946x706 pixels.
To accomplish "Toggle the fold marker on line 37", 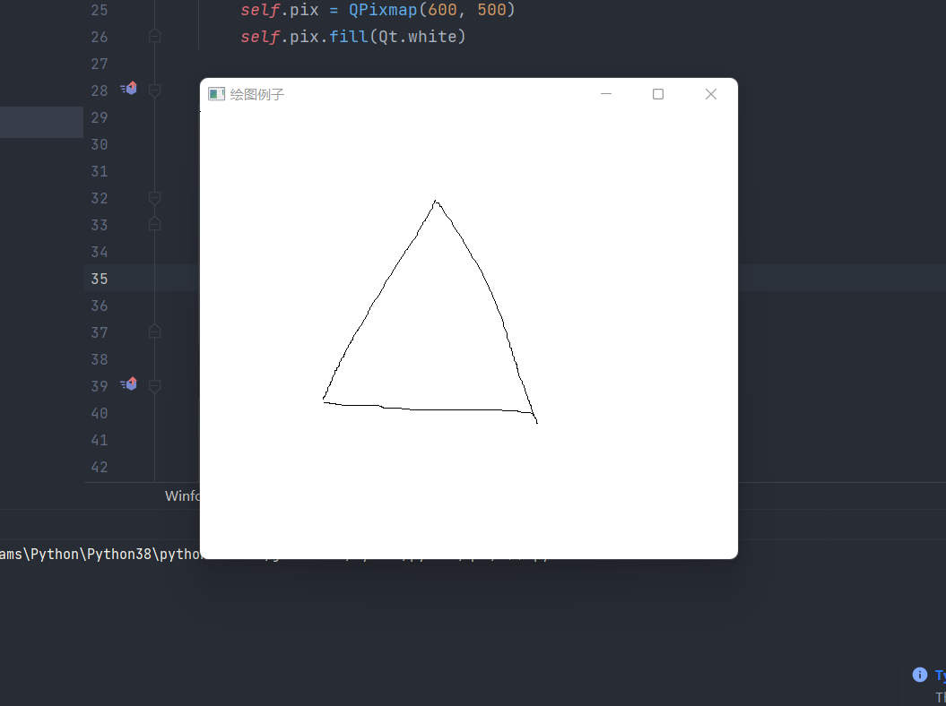I will (x=154, y=331).
